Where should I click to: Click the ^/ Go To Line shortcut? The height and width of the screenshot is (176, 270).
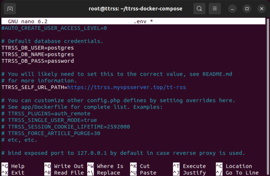click(237, 173)
